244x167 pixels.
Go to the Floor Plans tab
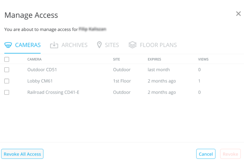point(158,45)
